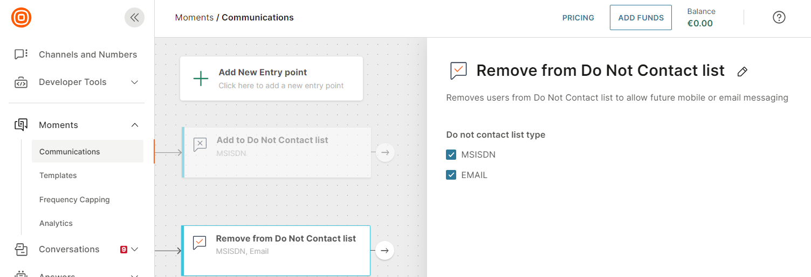
Task: Collapse the Moments section chevron
Action: pyautogui.click(x=135, y=125)
